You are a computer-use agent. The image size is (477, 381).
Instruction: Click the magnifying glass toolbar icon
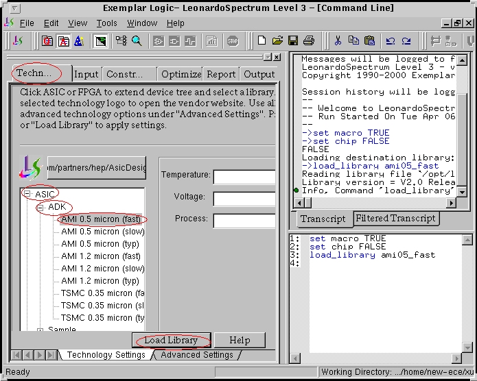coord(137,40)
